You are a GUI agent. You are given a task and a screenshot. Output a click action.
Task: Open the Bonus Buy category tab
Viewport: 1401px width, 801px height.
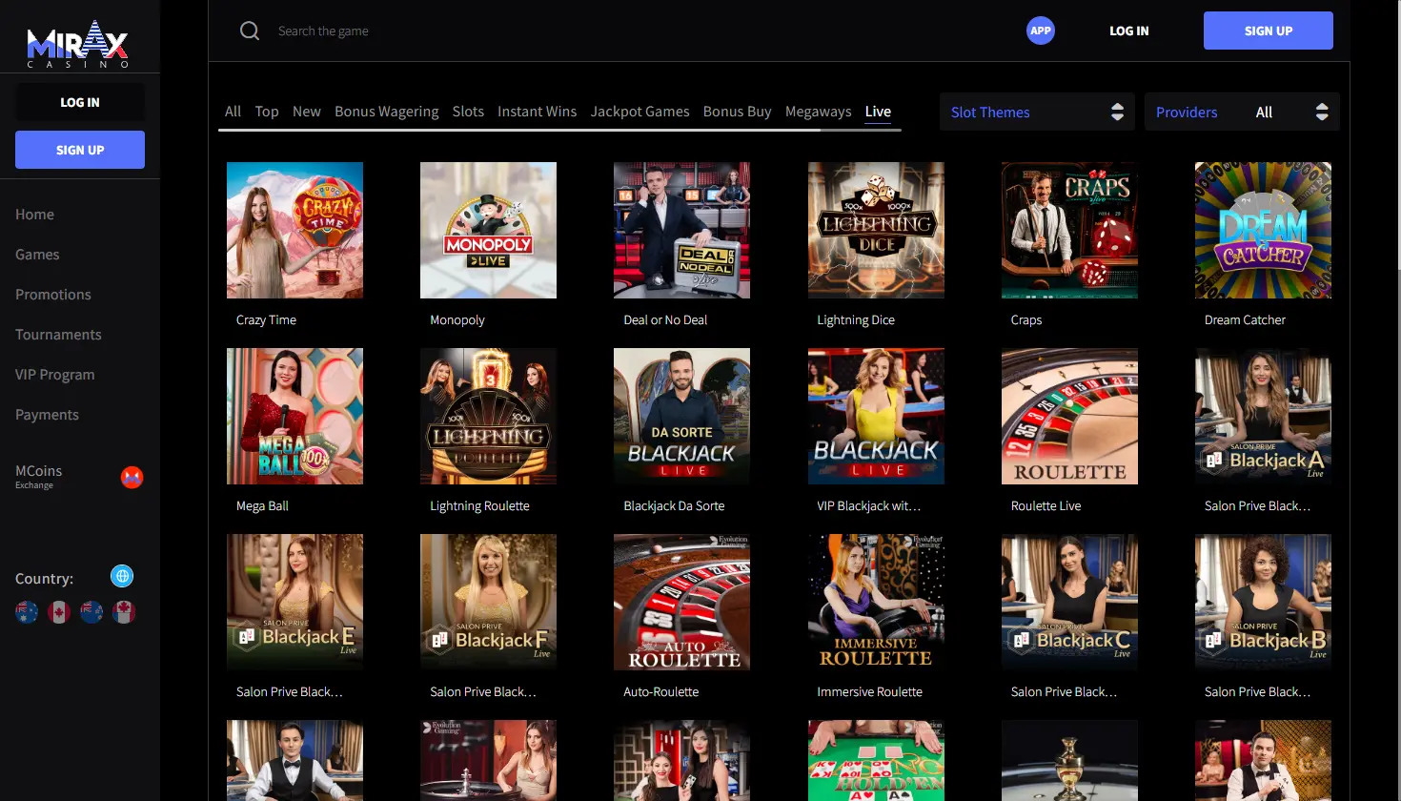pyautogui.click(x=737, y=112)
